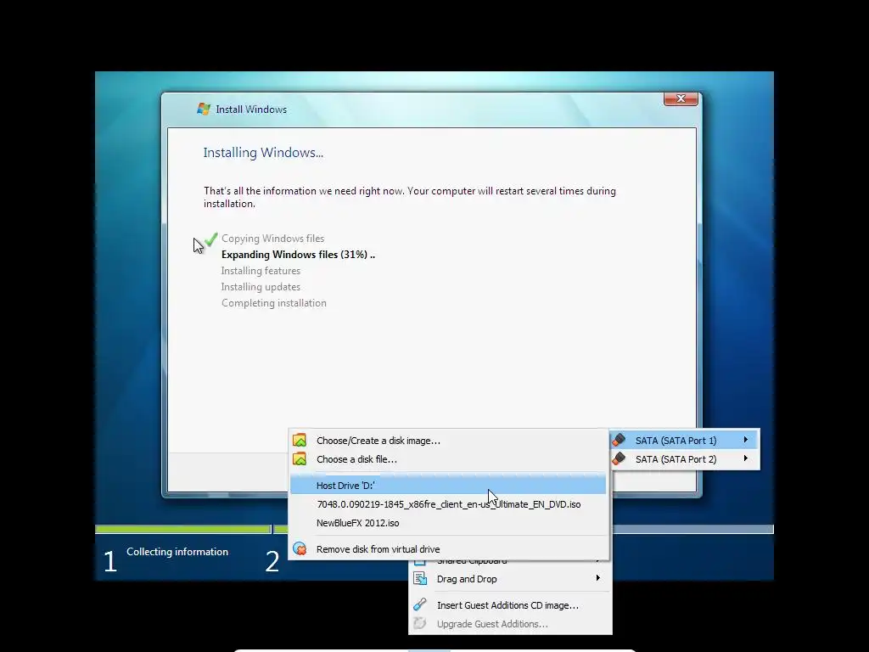Open SATA (SATA Port 2) submenu
Screen dimensions: 869x652
coord(685,459)
